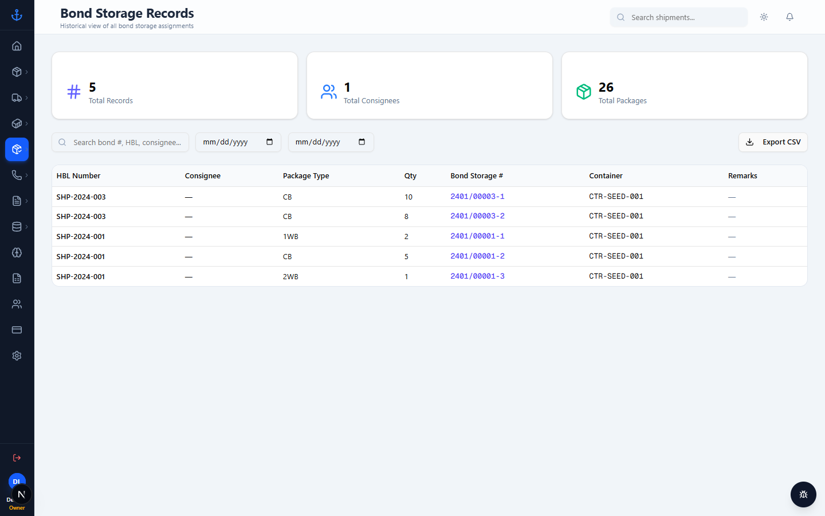This screenshot has width=825, height=516.
Task: Open bond storage link 2401/00001-3
Action: [477, 276]
